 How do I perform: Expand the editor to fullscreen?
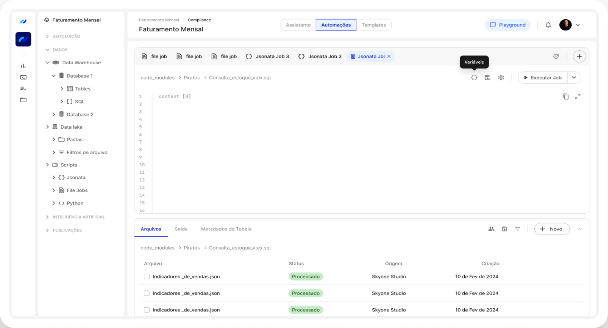(x=578, y=96)
